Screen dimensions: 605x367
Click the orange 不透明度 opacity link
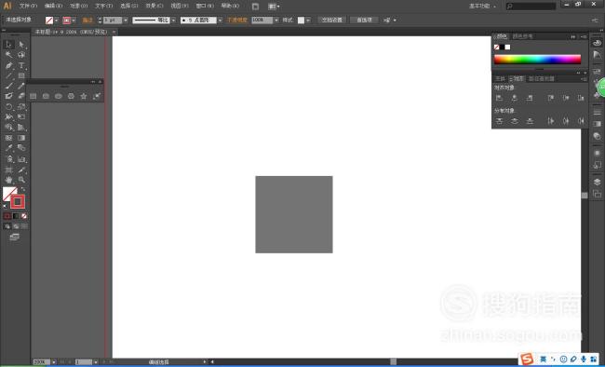[237, 20]
